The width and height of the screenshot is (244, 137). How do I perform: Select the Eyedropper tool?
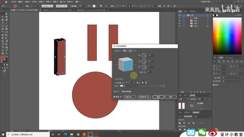[x=3, y=44]
